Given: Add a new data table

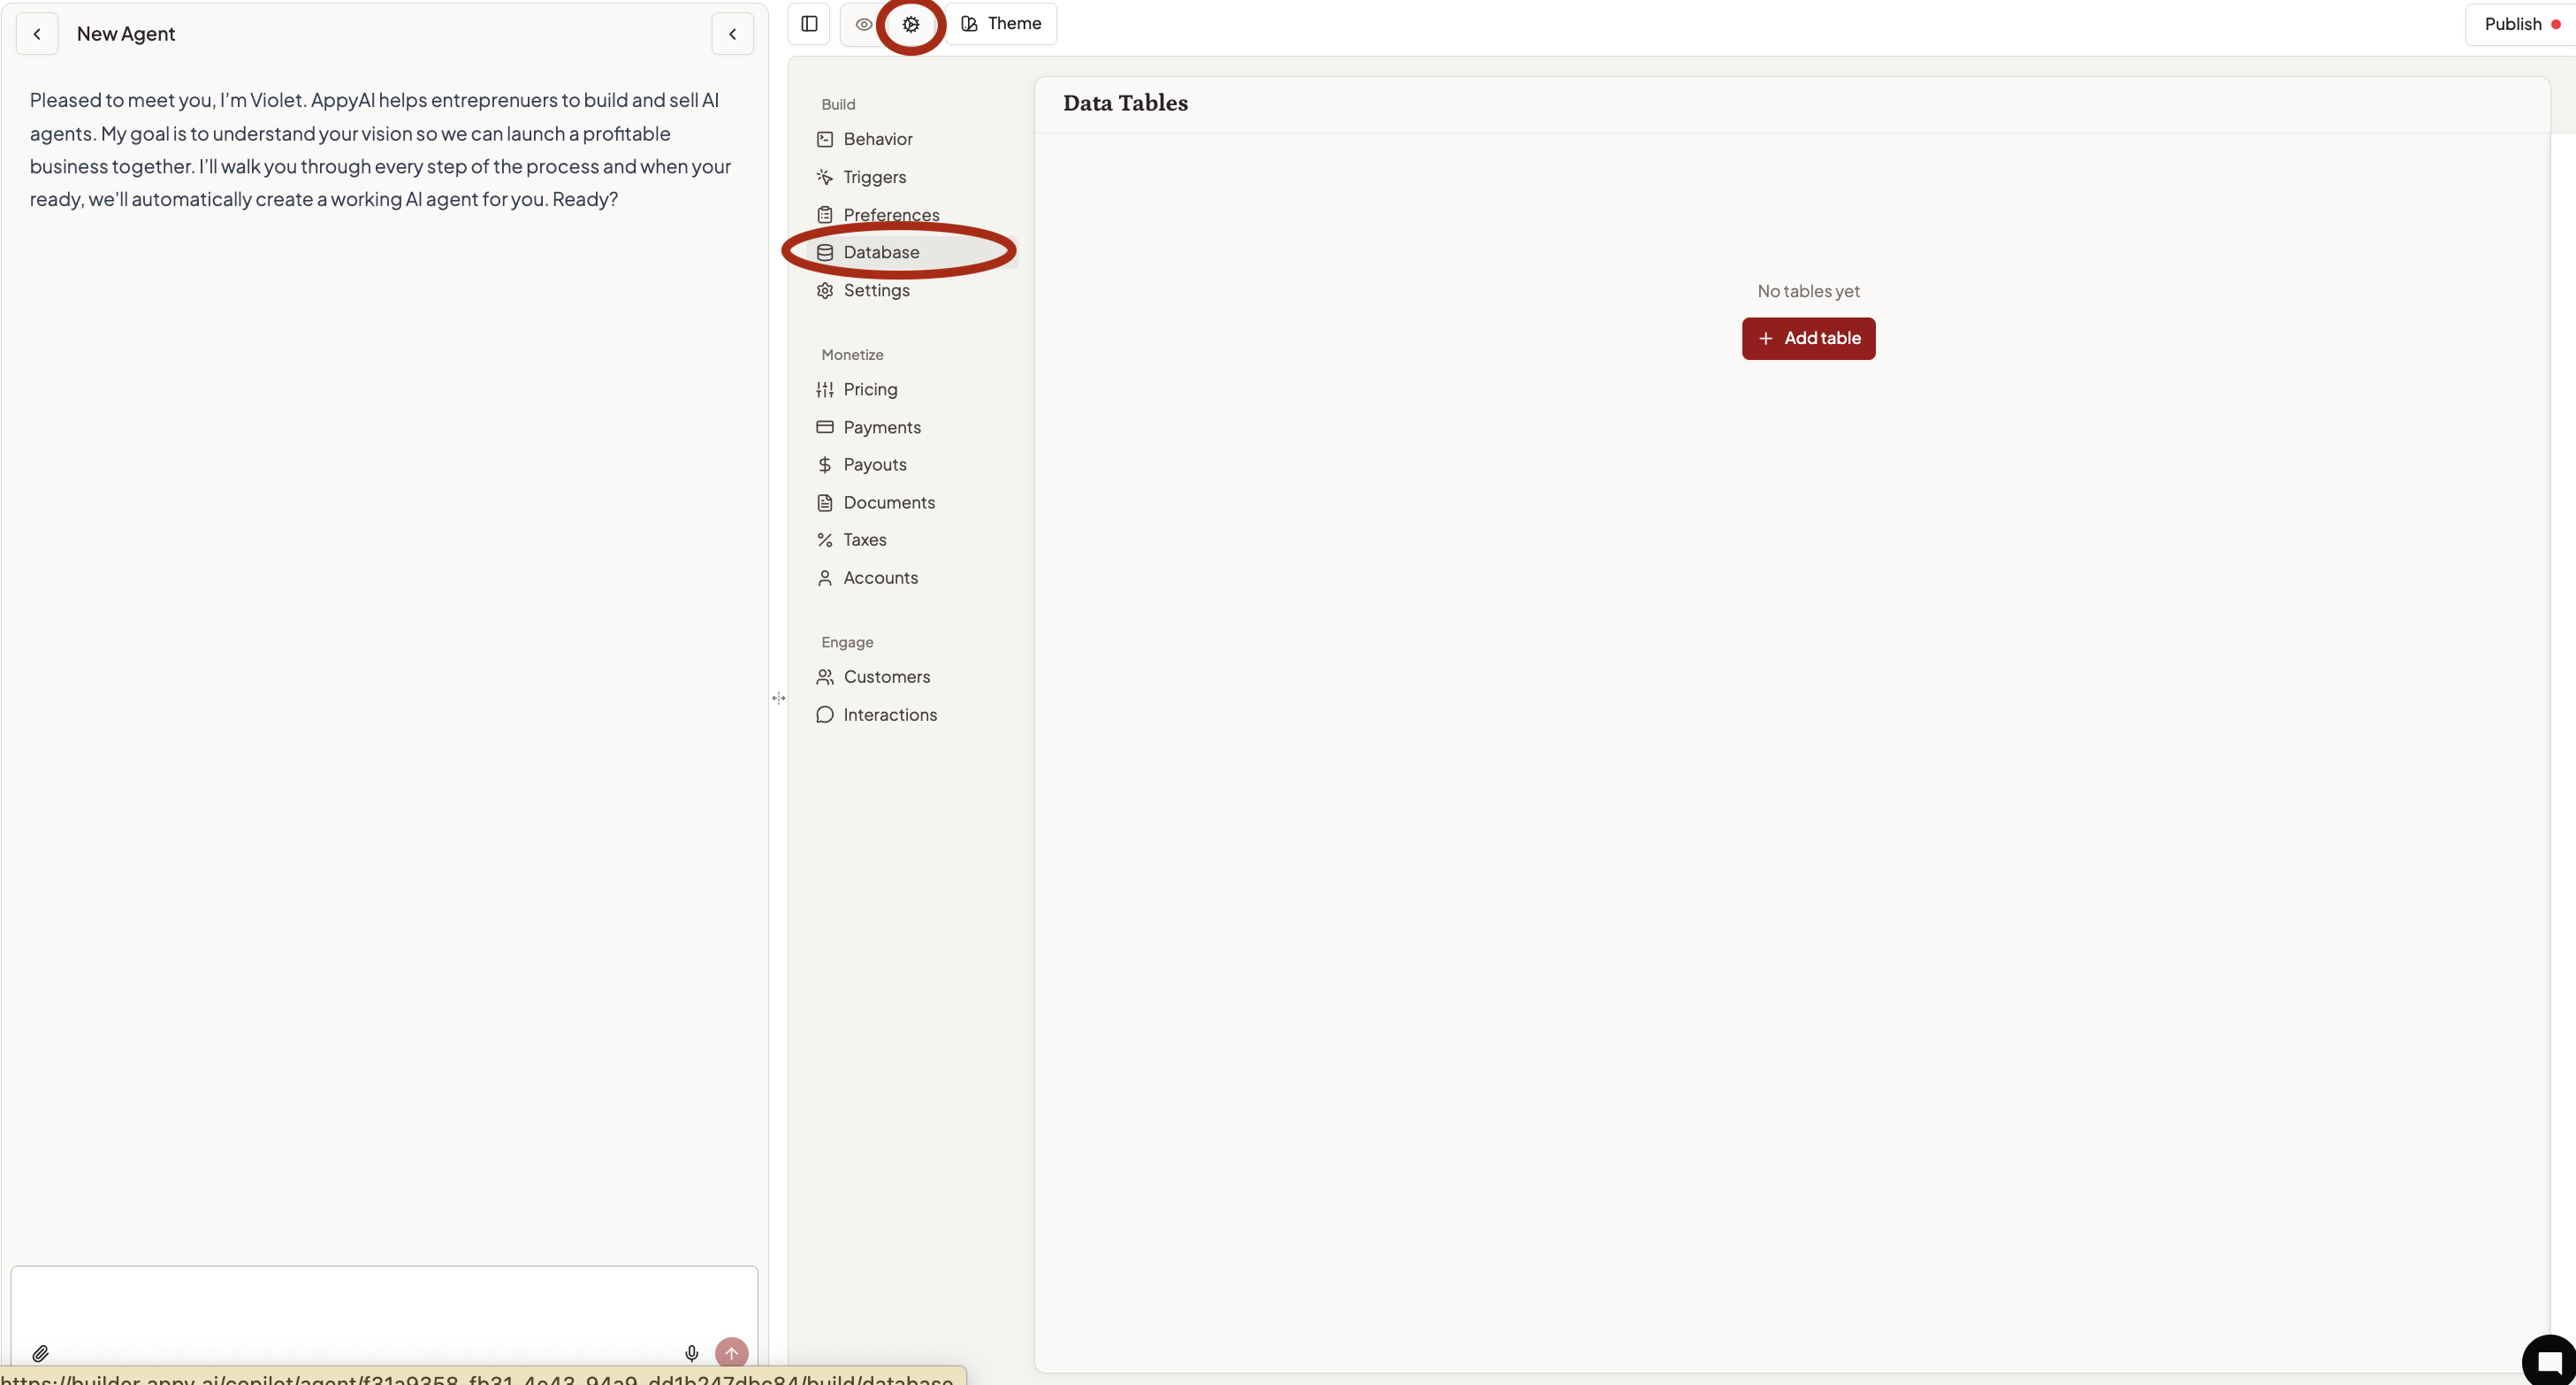Looking at the screenshot, I should [x=1808, y=338].
